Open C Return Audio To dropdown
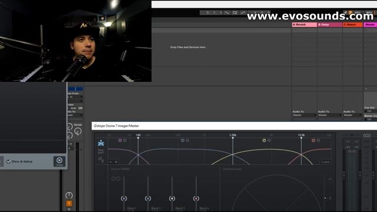Screen dimensions: 377x212 pos(352,115)
